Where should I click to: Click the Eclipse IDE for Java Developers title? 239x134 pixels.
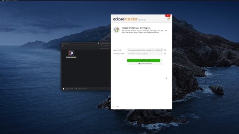[136, 28]
